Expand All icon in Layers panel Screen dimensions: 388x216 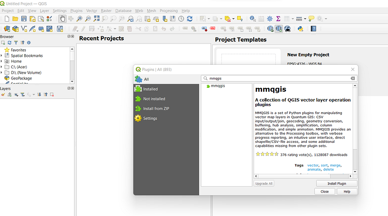point(39,94)
